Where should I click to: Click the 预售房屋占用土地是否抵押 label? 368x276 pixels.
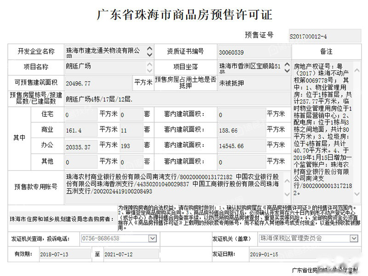pyautogui.click(x=185, y=83)
